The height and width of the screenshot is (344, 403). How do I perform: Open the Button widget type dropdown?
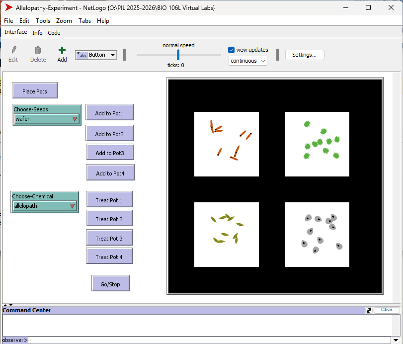(111, 55)
